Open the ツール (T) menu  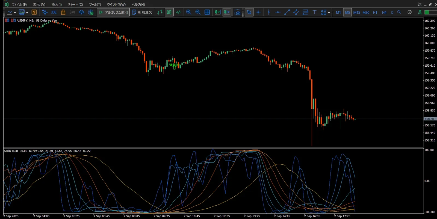click(x=95, y=5)
